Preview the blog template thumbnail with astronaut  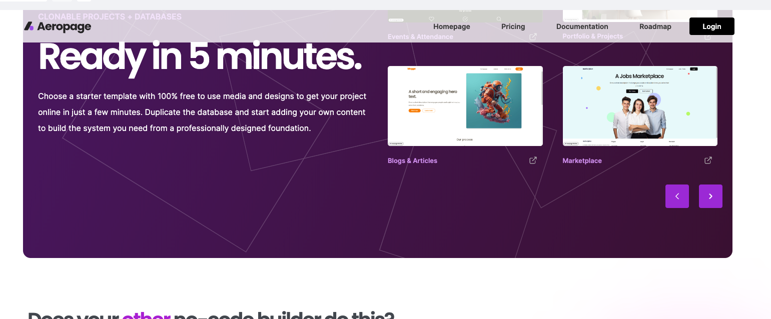465,106
